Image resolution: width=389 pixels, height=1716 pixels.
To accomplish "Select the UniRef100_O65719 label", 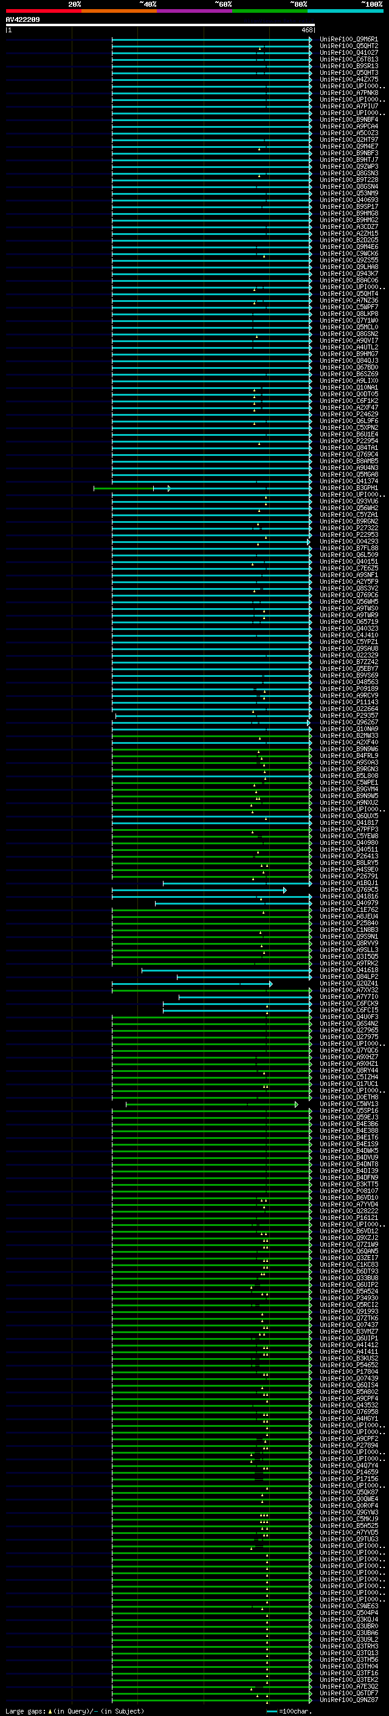I will pyautogui.click(x=349, y=622).
